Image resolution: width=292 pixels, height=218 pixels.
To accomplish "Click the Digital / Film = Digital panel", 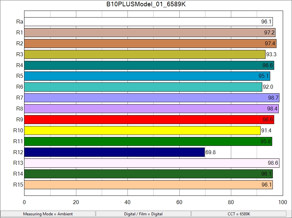I will (143, 214).
